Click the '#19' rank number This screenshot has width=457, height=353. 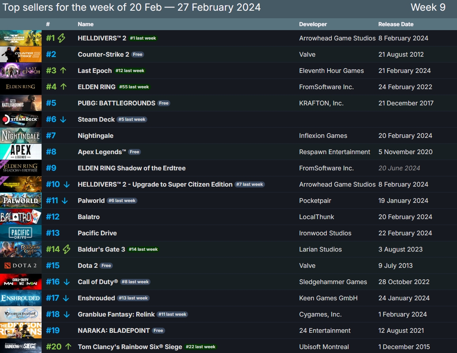(53, 330)
